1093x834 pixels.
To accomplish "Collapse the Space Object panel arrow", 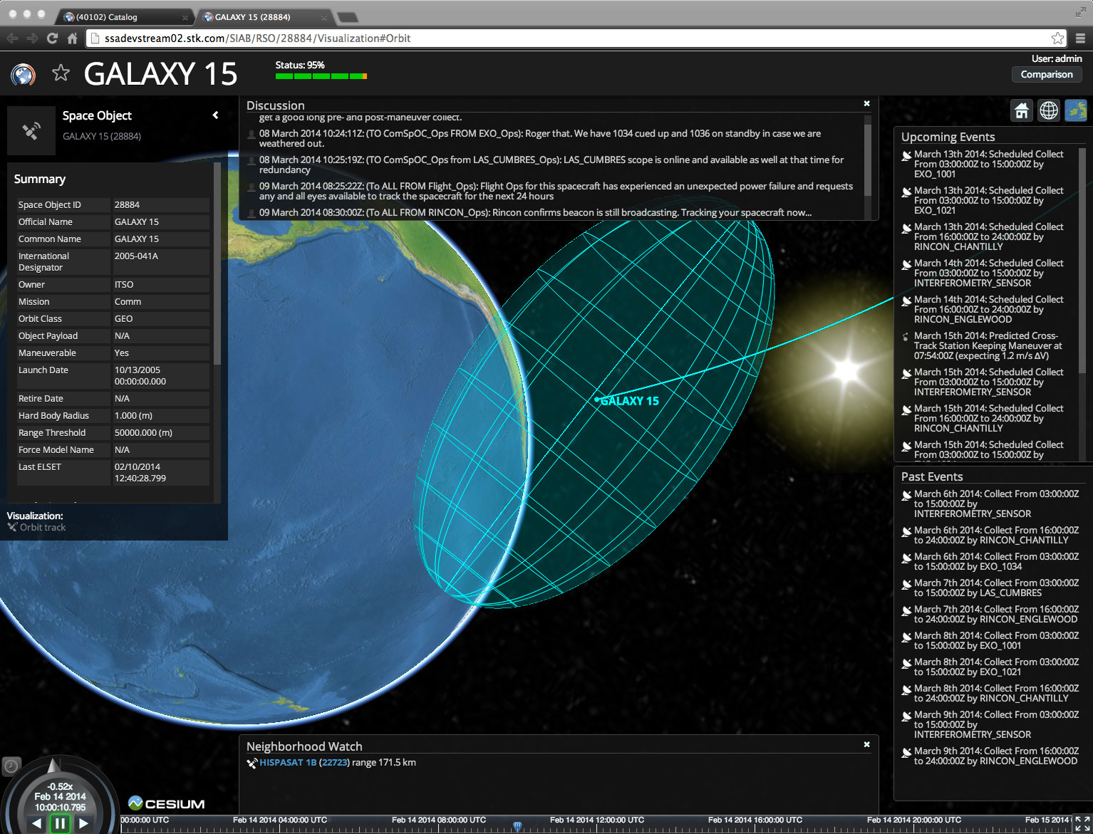I will [x=215, y=115].
